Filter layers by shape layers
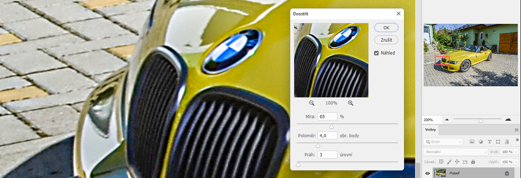The height and width of the screenshot is (178, 521). pos(498,142)
